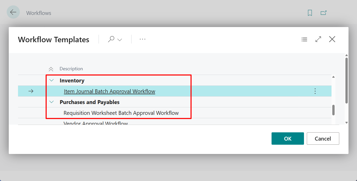Confirm selection with the OK button
Image resolution: width=357 pixels, height=181 pixels.
pyautogui.click(x=288, y=138)
